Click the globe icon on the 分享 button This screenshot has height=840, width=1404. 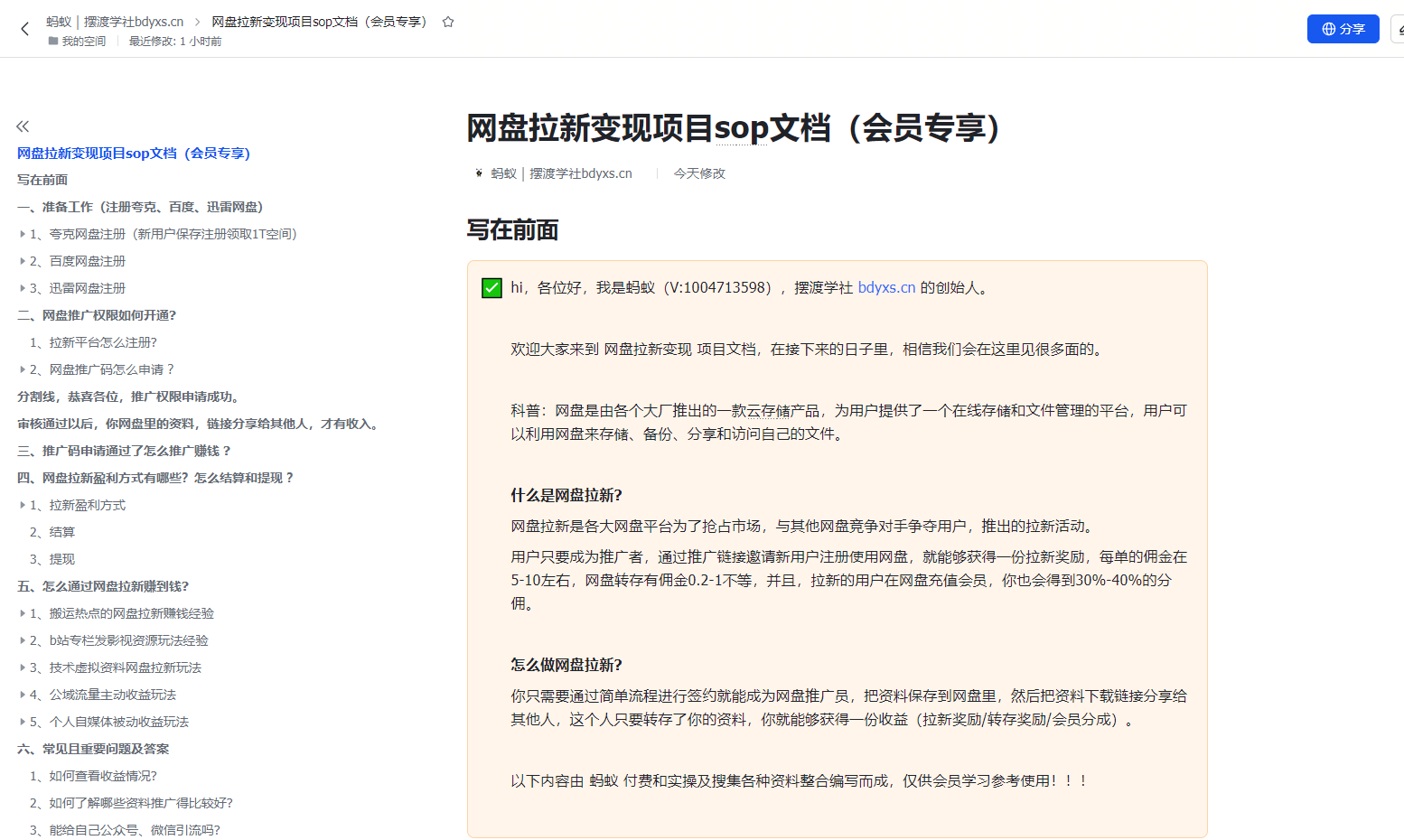pos(1328,29)
